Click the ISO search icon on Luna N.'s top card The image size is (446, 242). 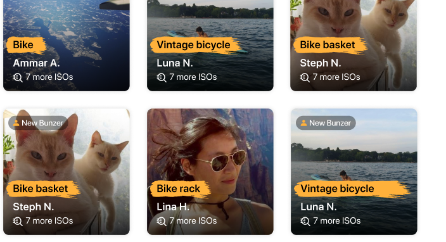[x=162, y=77]
